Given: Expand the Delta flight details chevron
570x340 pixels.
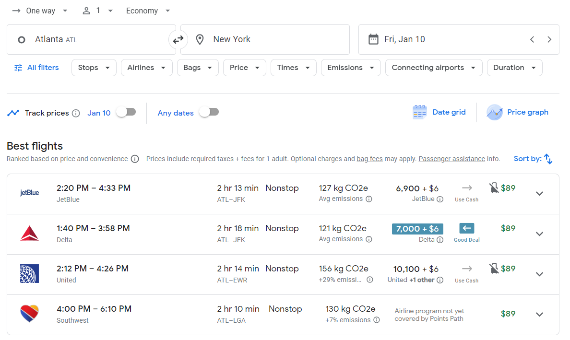Looking at the screenshot, I should [539, 234].
